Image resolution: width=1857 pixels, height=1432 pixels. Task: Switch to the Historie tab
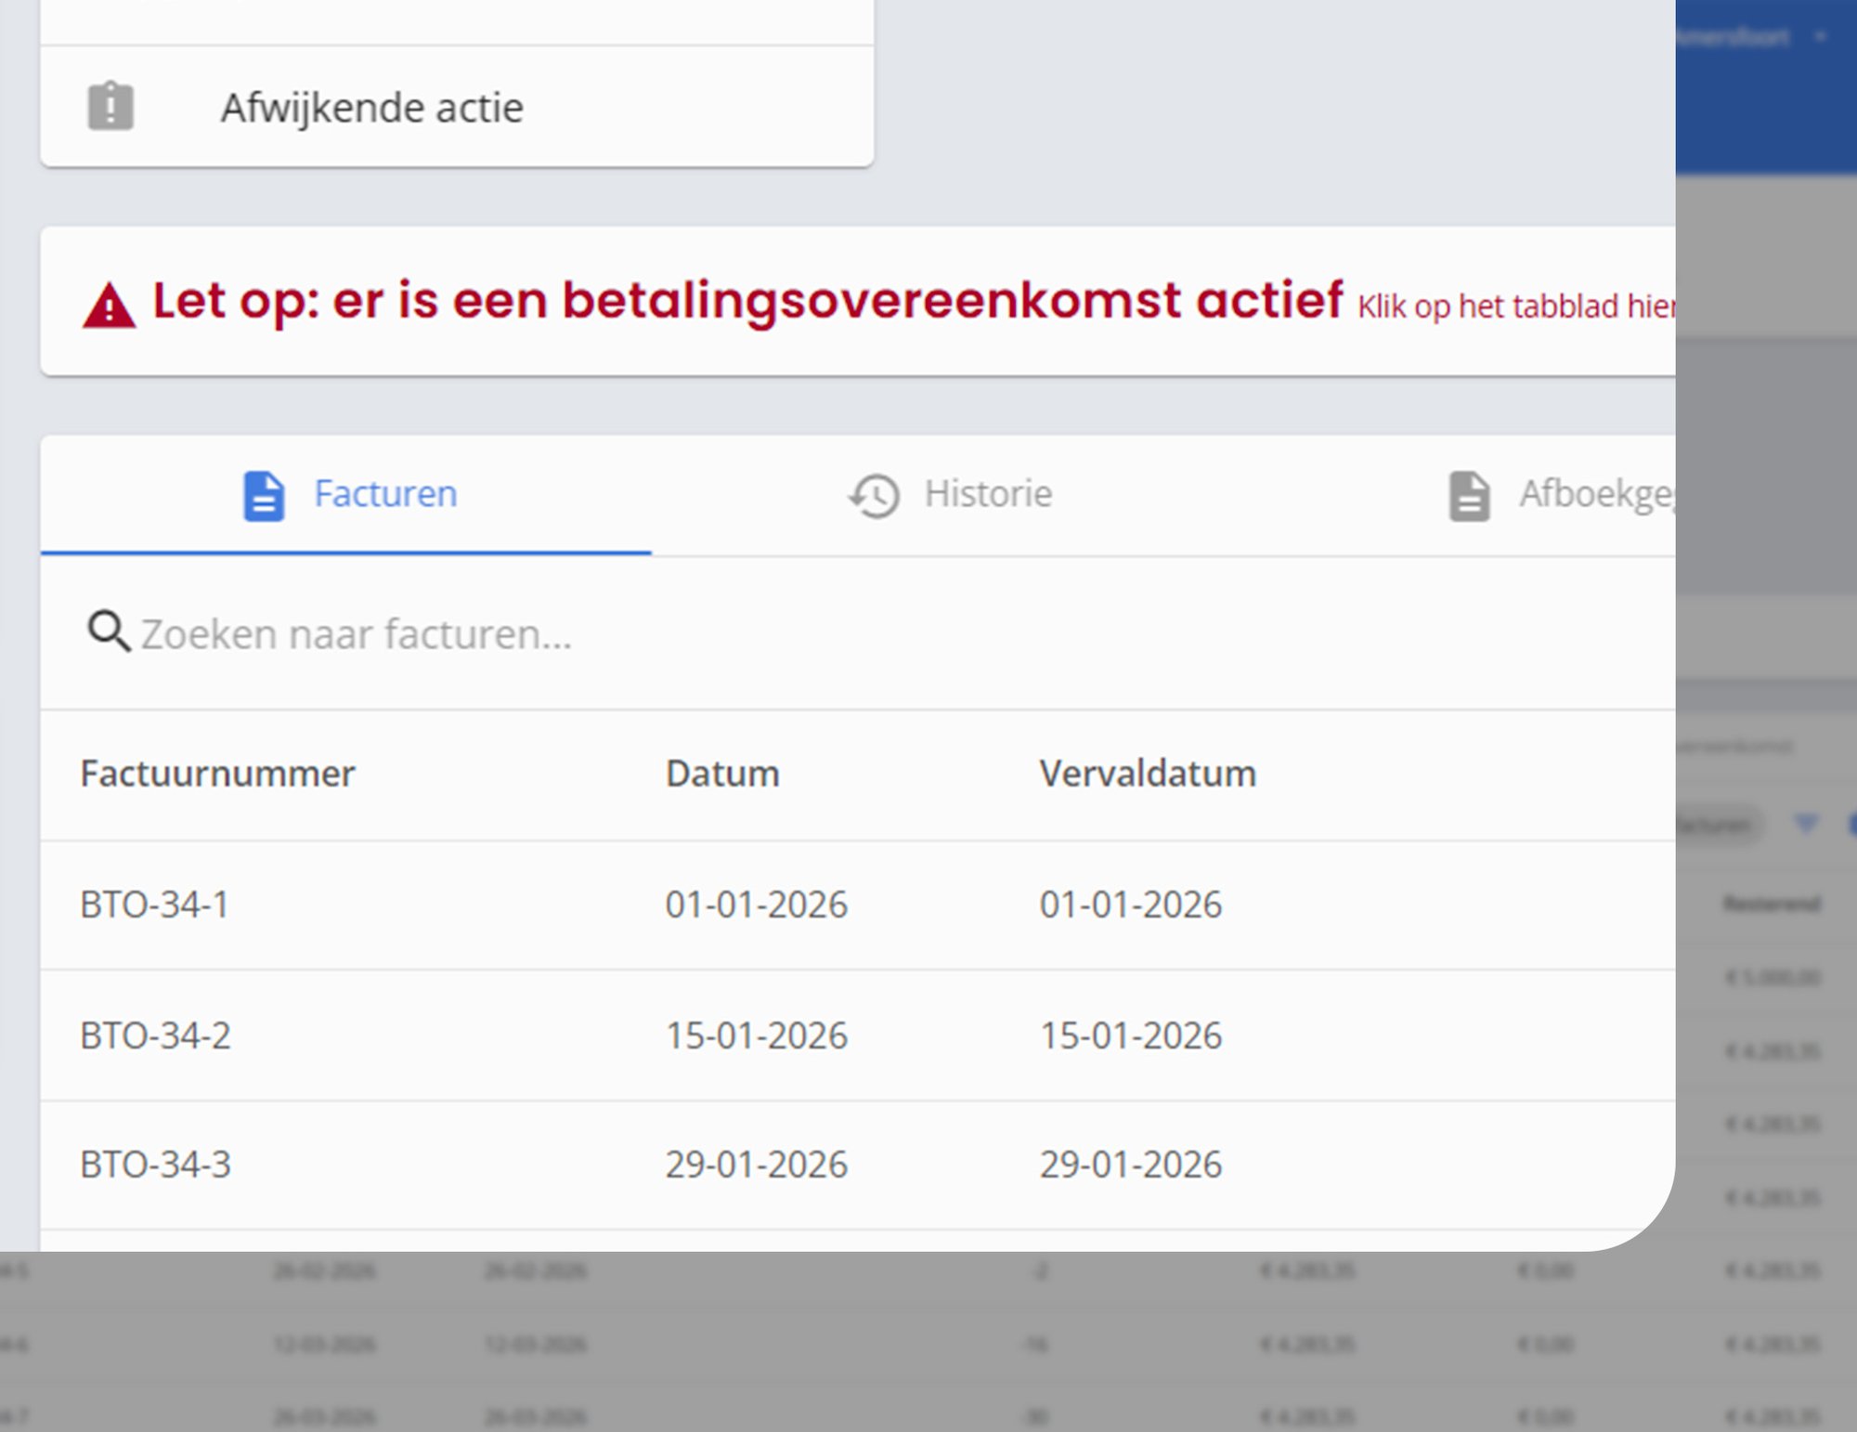coord(988,494)
